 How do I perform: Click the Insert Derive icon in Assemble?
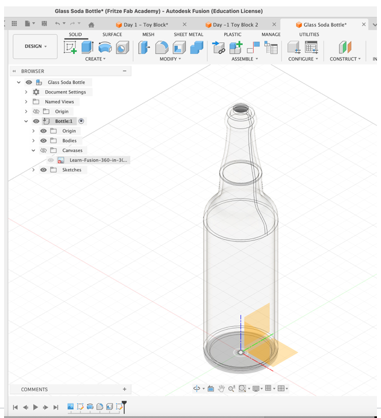pyautogui.click(x=218, y=48)
